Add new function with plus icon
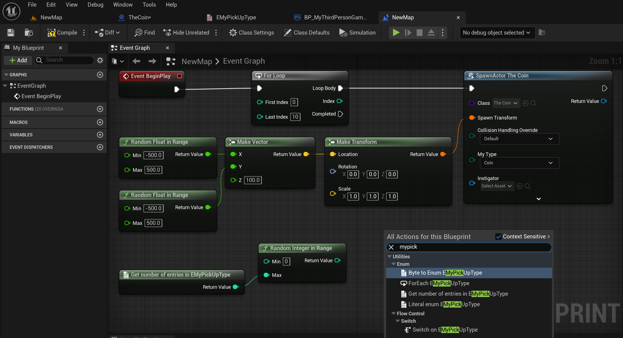 tap(100, 109)
